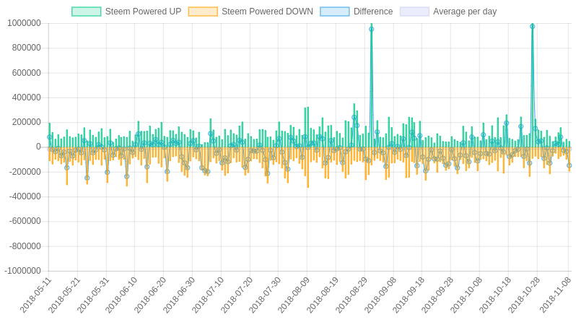Click the 2018-07-10 x-axis date label

click(208, 295)
